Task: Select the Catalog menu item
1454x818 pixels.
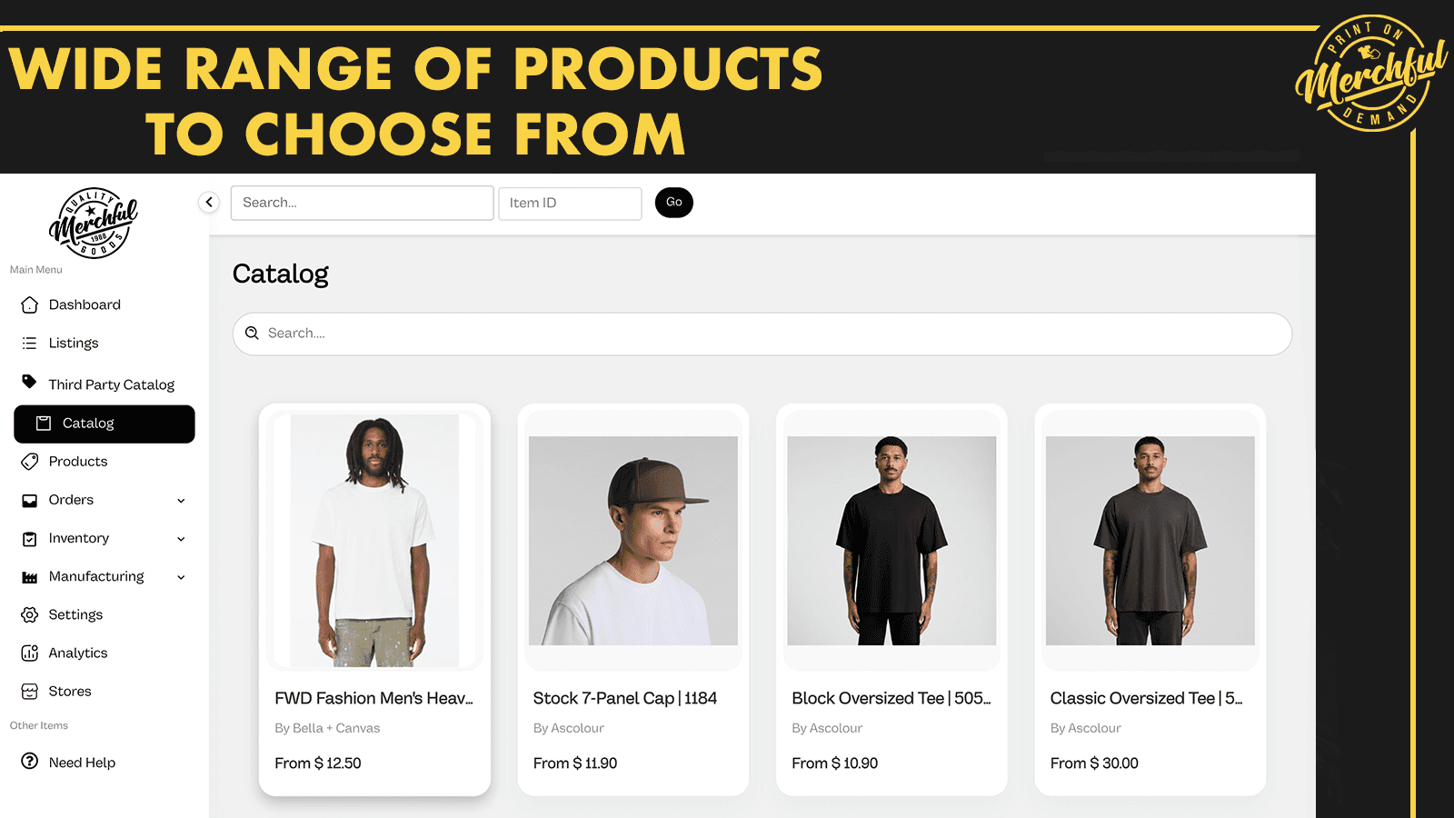Action: pos(104,424)
